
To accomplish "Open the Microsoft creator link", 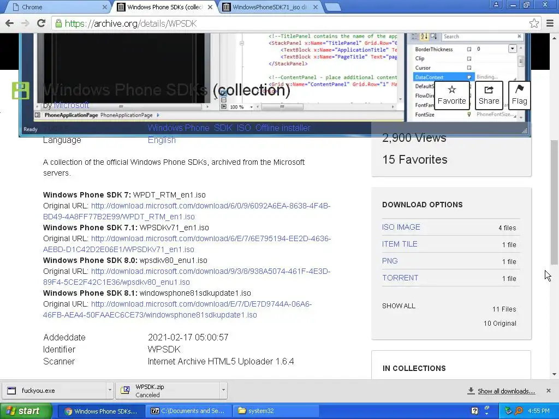I will coord(72,105).
